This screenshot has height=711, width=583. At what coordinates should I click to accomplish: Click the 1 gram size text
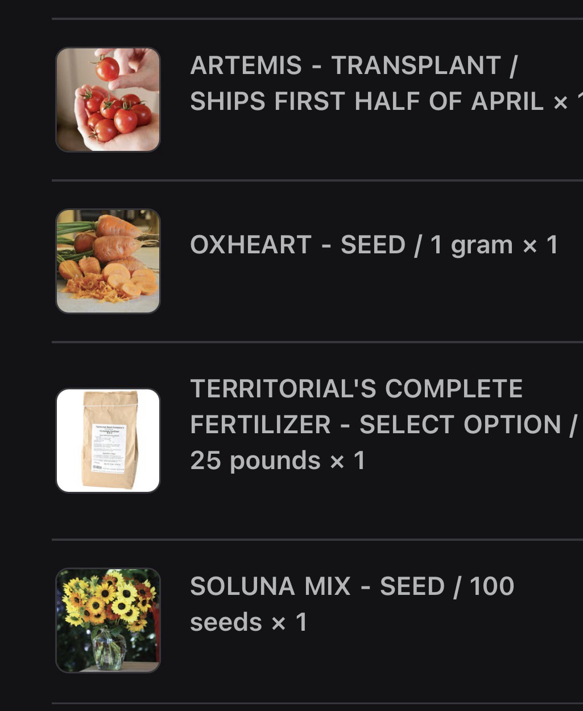tap(472, 245)
